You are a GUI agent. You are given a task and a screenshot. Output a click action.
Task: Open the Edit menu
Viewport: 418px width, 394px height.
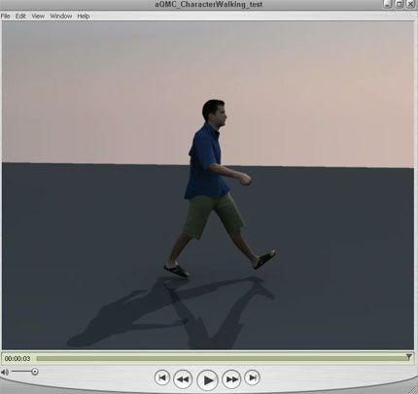pyautogui.click(x=20, y=16)
